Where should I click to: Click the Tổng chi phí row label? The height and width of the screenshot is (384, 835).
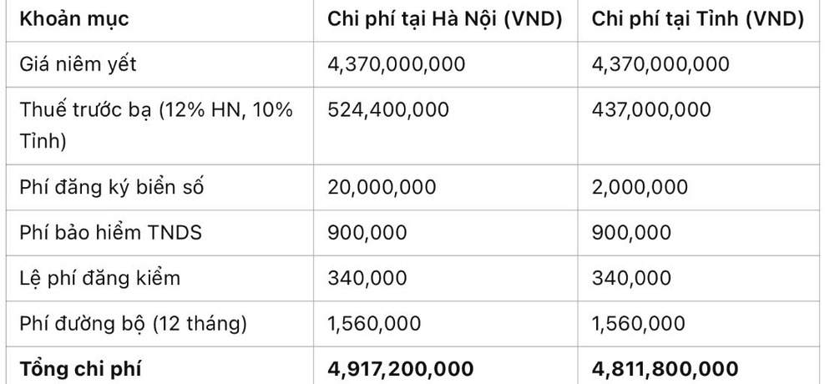[80, 369]
